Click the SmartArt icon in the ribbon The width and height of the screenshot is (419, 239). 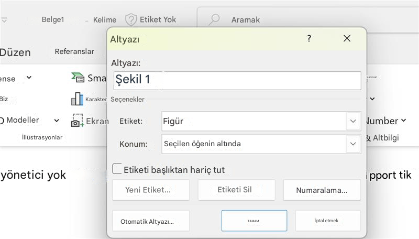click(78, 78)
